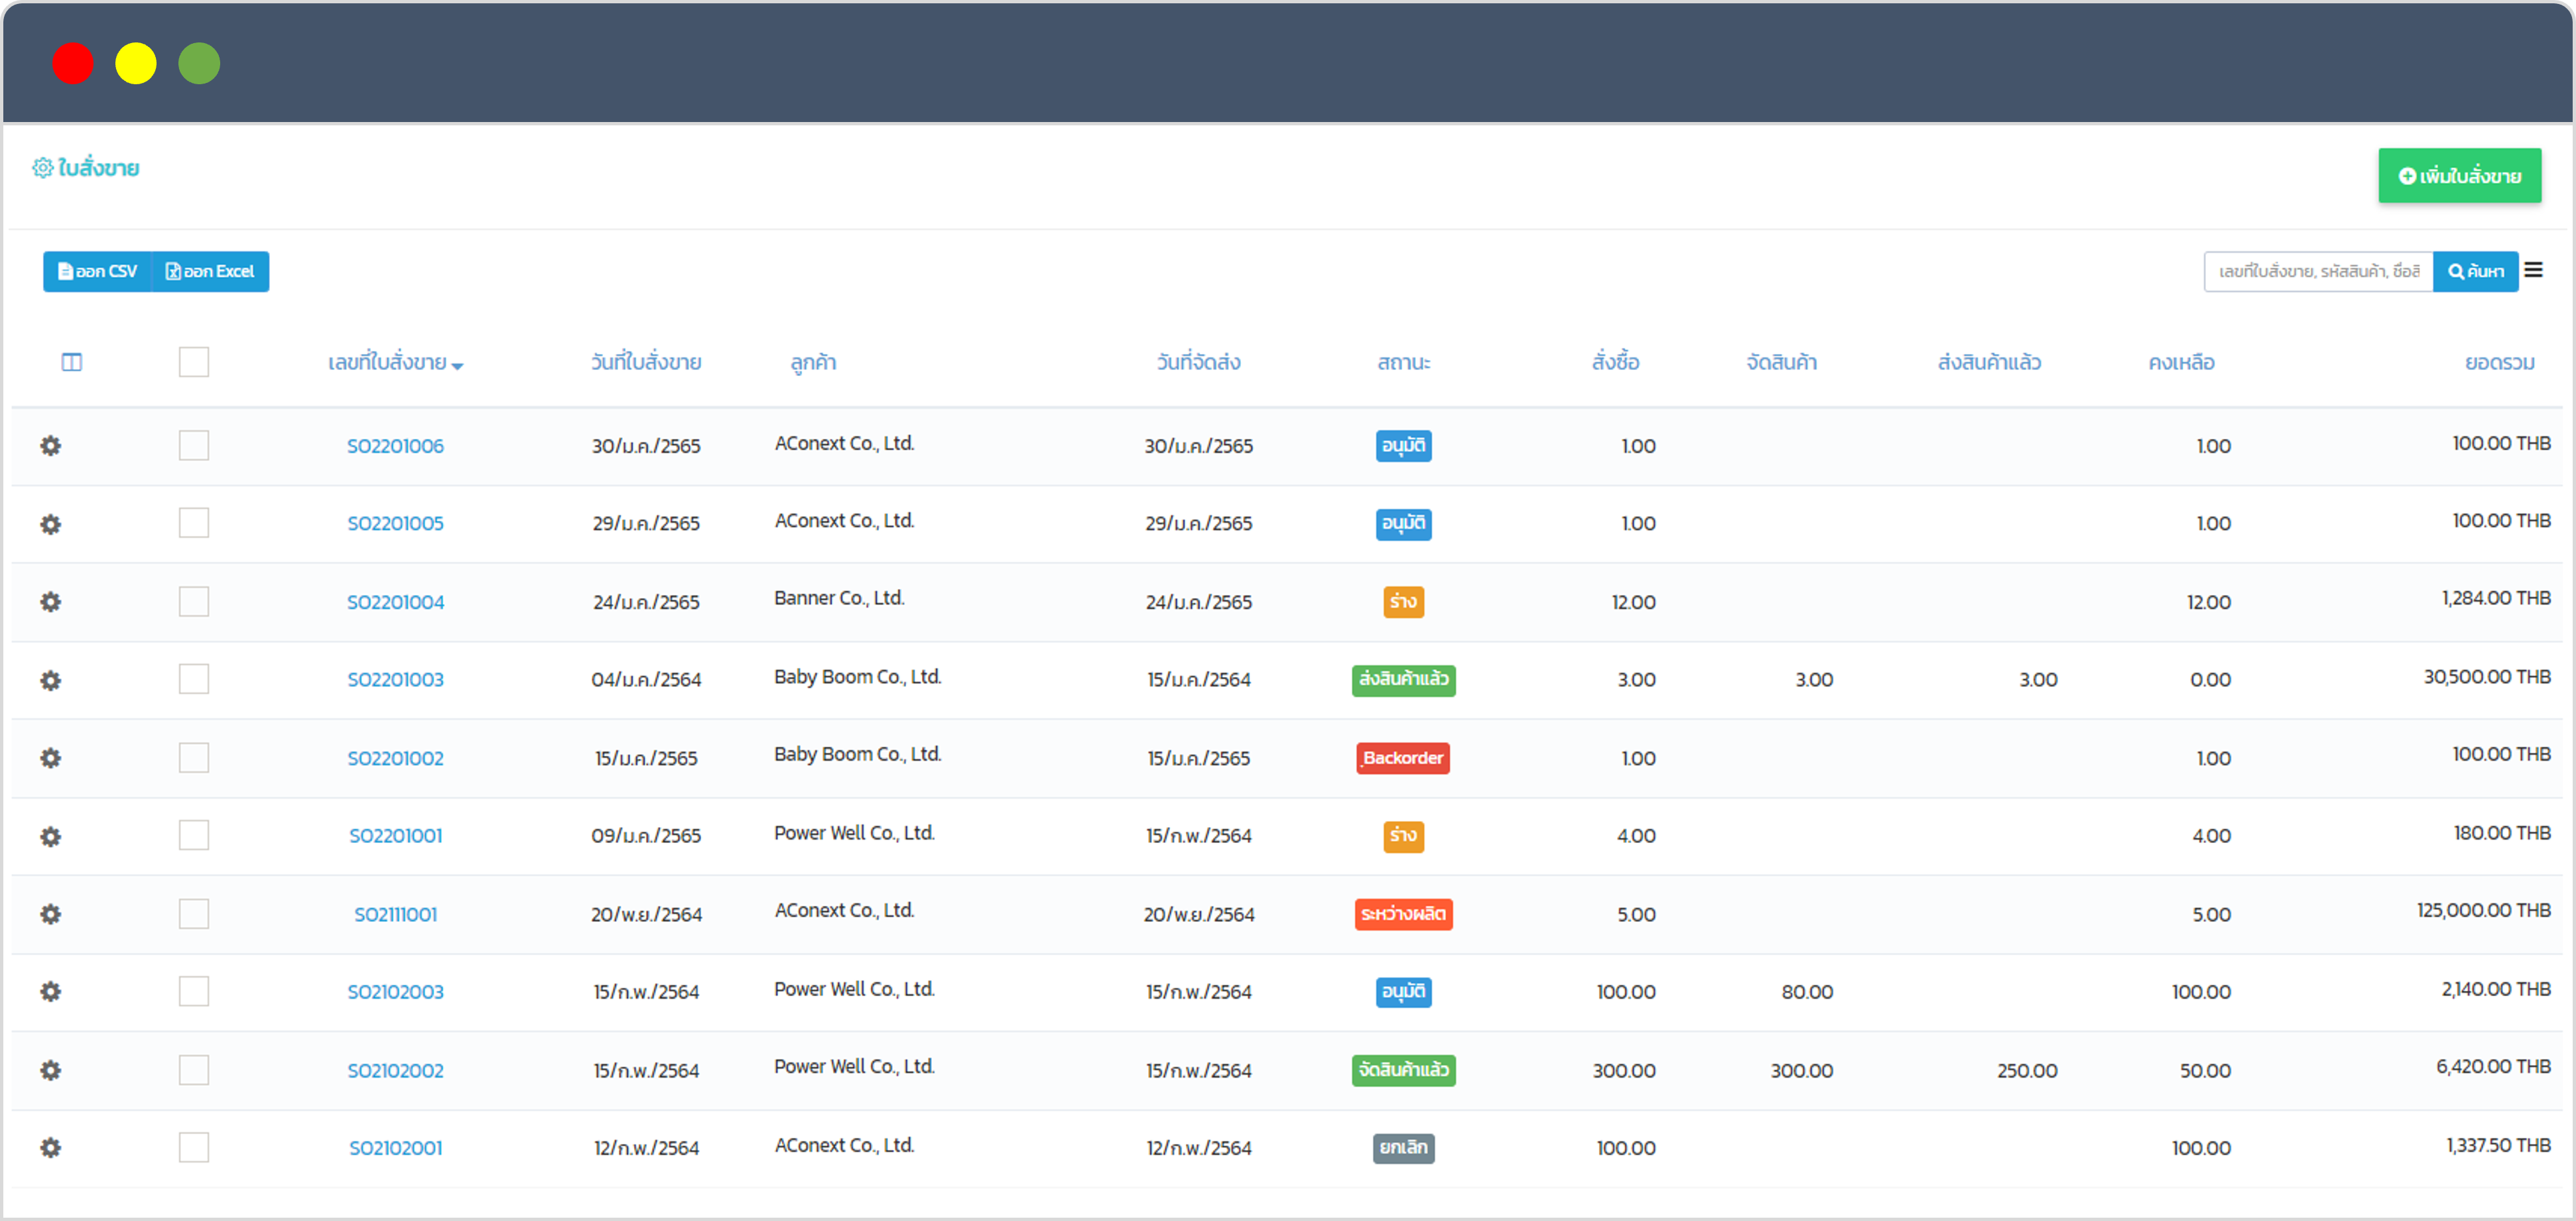Sort by คงเหลือ column header

(2181, 362)
